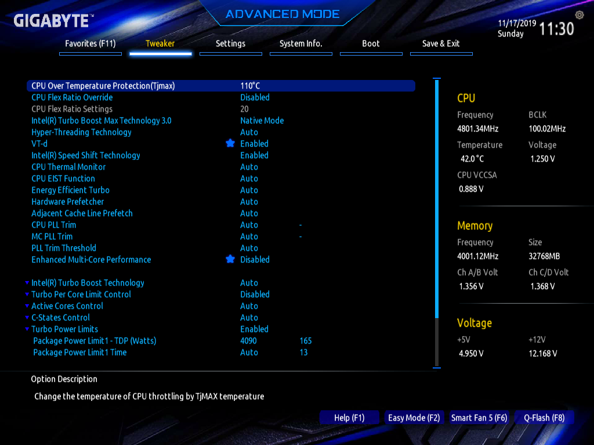Open CPU EIST Function Auto value
Screen dimensions: 594x445
pyautogui.click(x=249, y=178)
